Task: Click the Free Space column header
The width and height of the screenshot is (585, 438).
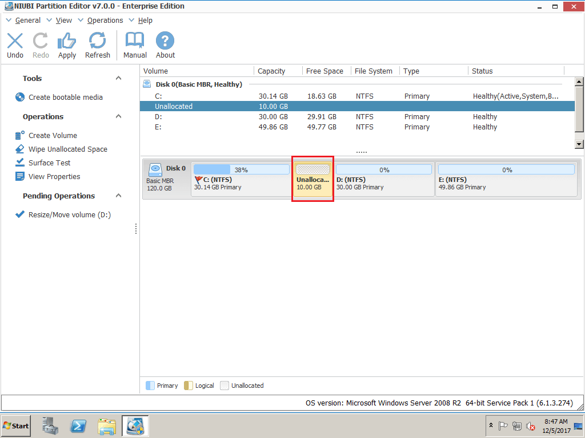Action: coord(327,71)
